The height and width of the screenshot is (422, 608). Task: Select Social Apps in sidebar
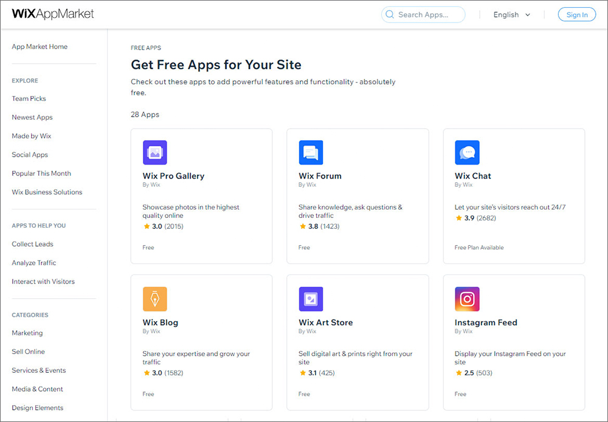pos(30,154)
